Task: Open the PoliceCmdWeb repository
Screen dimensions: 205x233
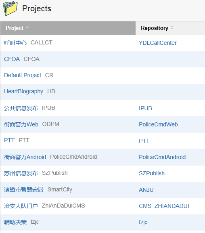Action: tap(158, 124)
